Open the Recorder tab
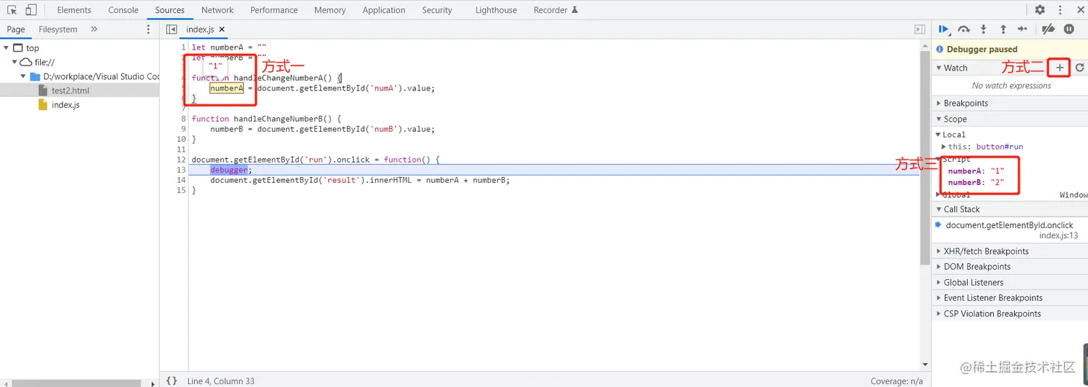 coord(556,10)
